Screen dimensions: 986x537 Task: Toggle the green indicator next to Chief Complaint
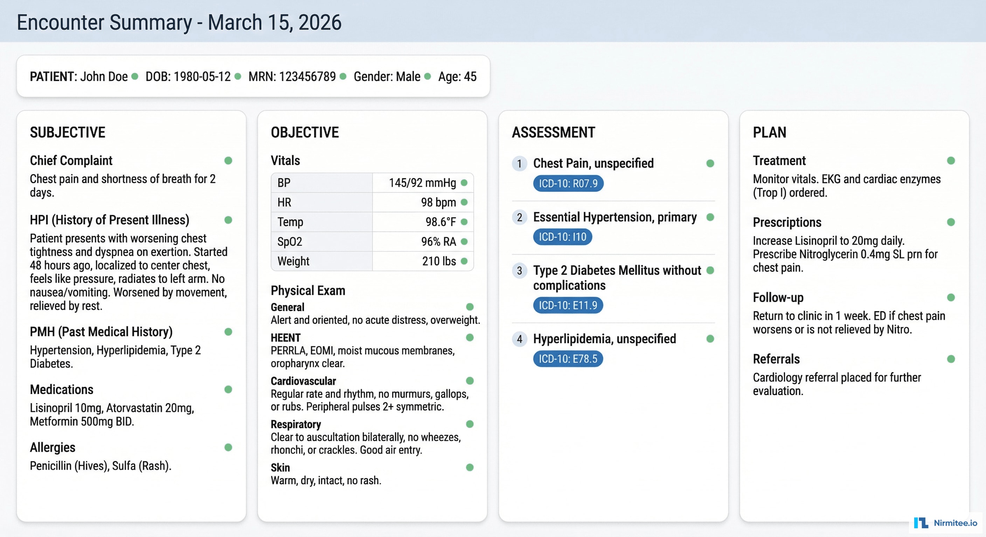click(x=229, y=161)
